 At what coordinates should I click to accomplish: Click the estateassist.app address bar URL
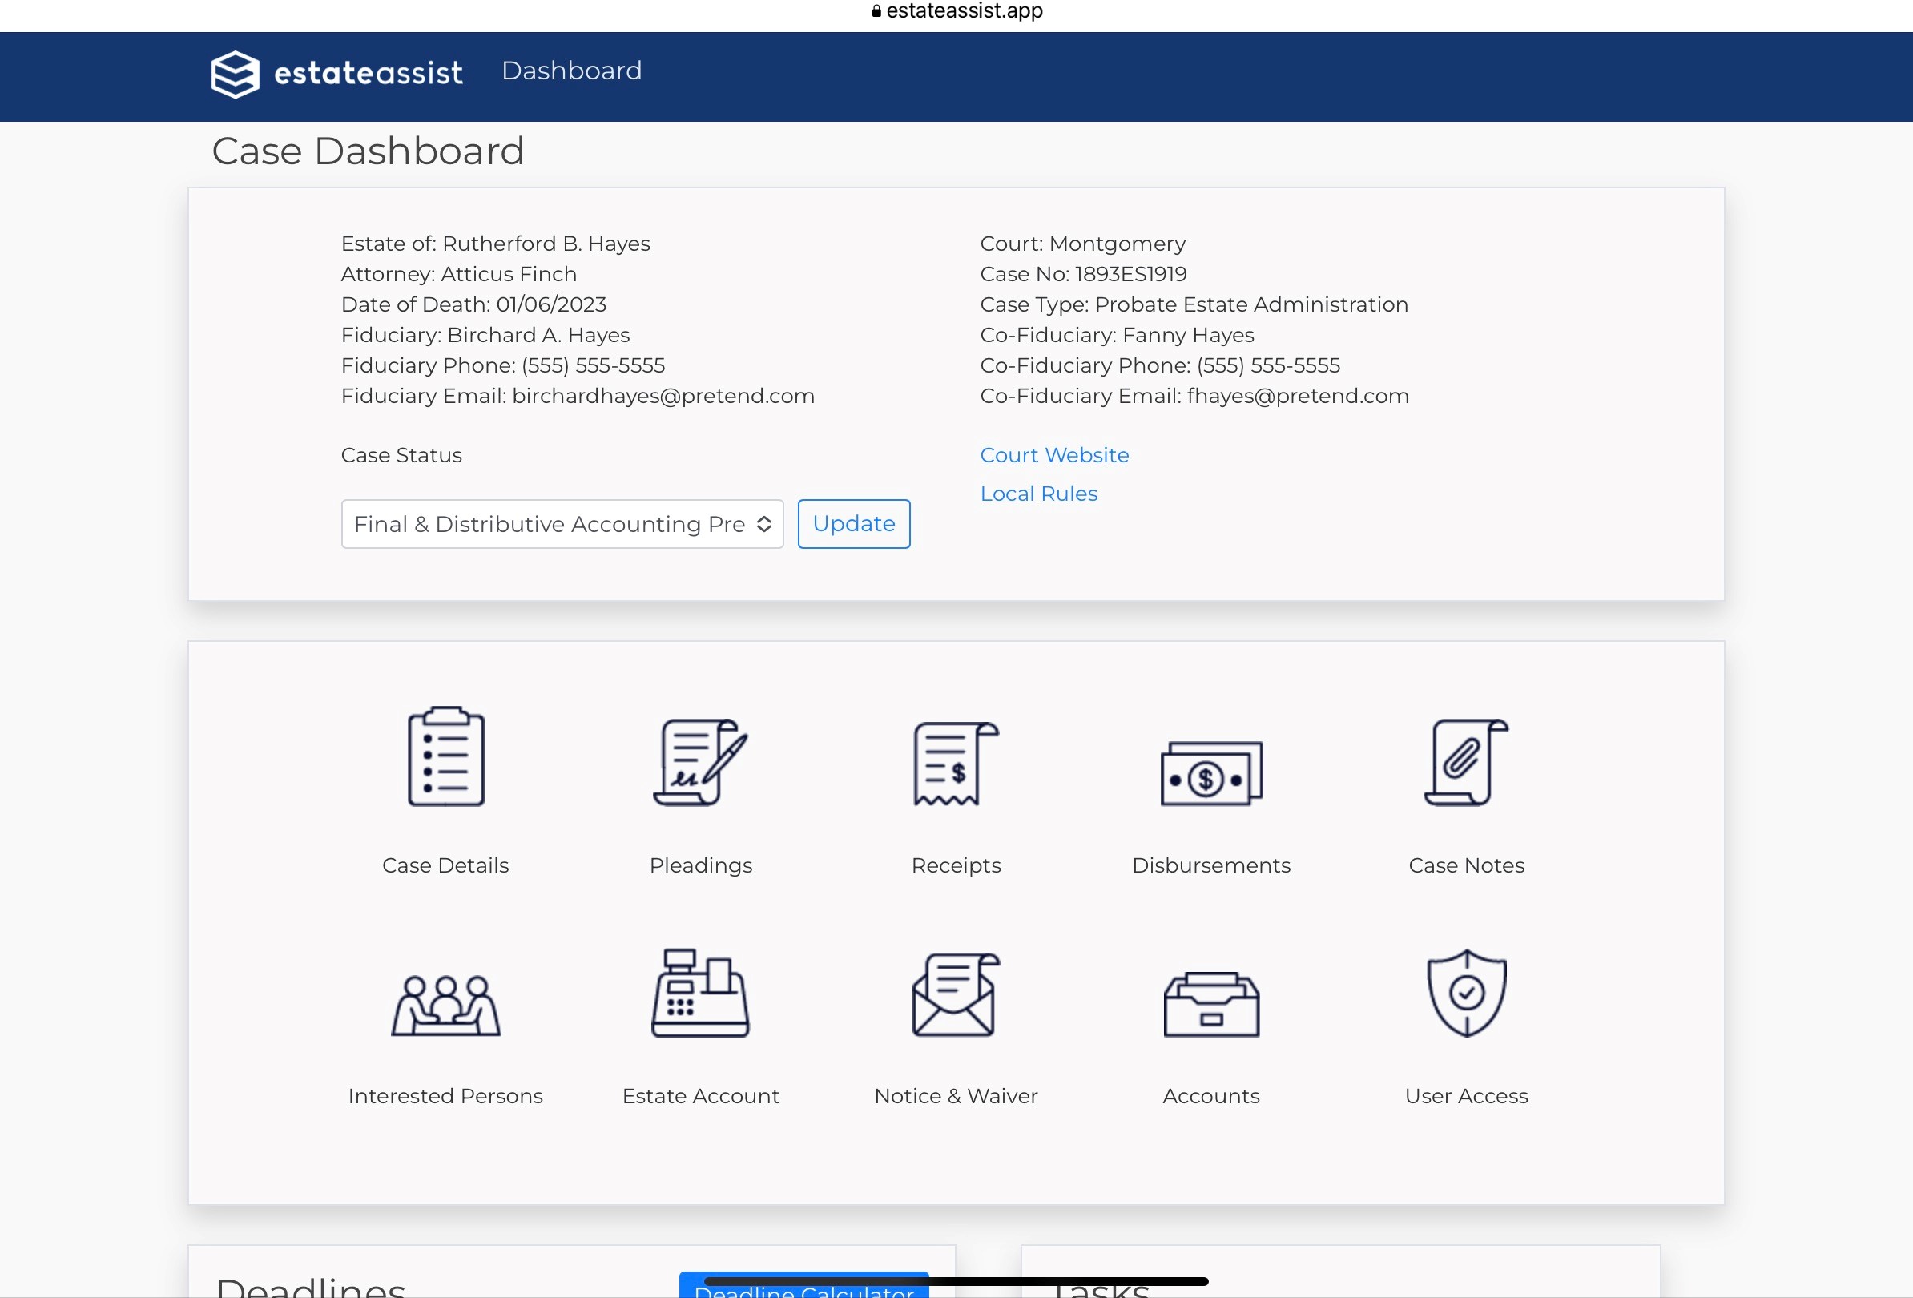[956, 10]
